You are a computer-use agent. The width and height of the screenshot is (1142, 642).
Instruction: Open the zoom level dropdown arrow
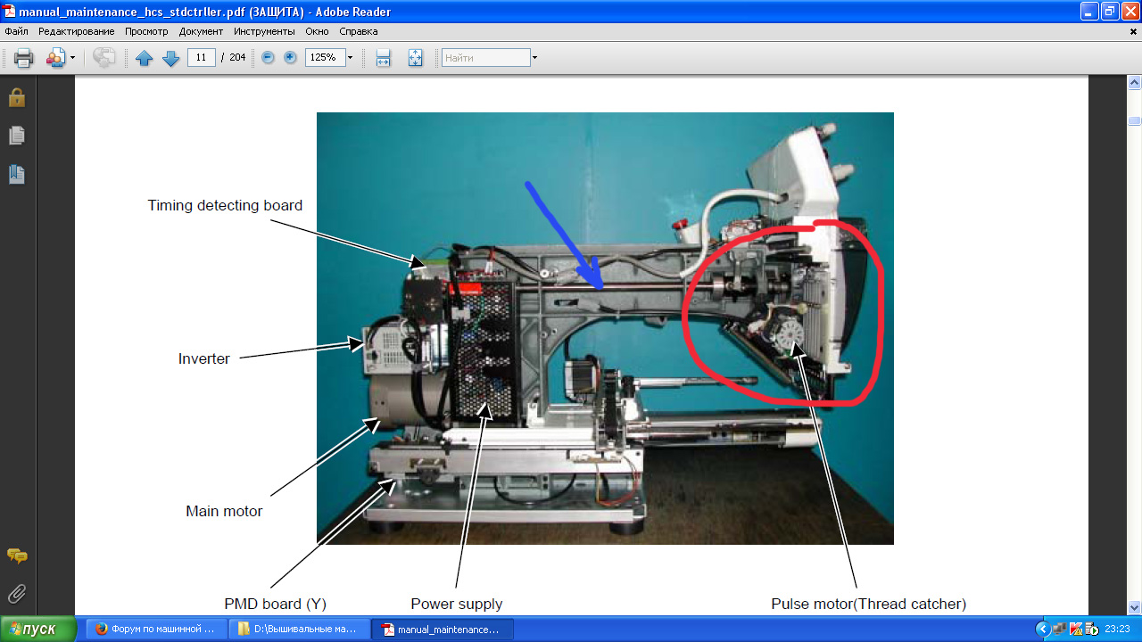tap(350, 58)
